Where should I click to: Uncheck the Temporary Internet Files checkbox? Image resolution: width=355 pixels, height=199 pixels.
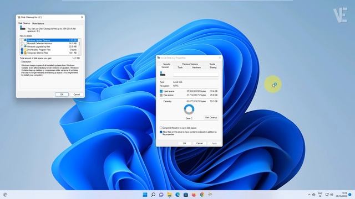[x=22, y=53]
